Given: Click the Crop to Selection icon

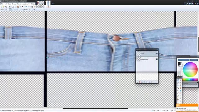Looking at the screenshot, I should click(x=20, y=7).
